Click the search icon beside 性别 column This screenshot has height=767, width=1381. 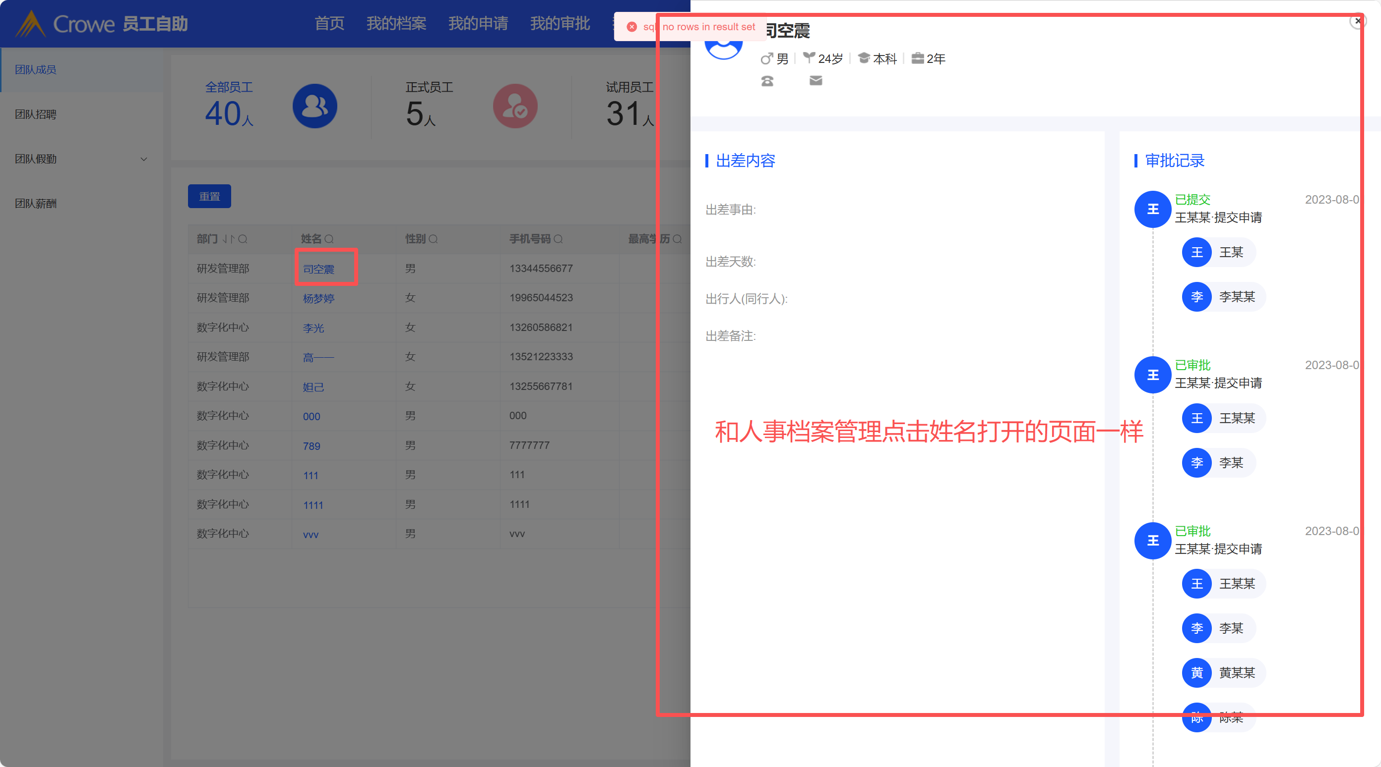(x=433, y=239)
